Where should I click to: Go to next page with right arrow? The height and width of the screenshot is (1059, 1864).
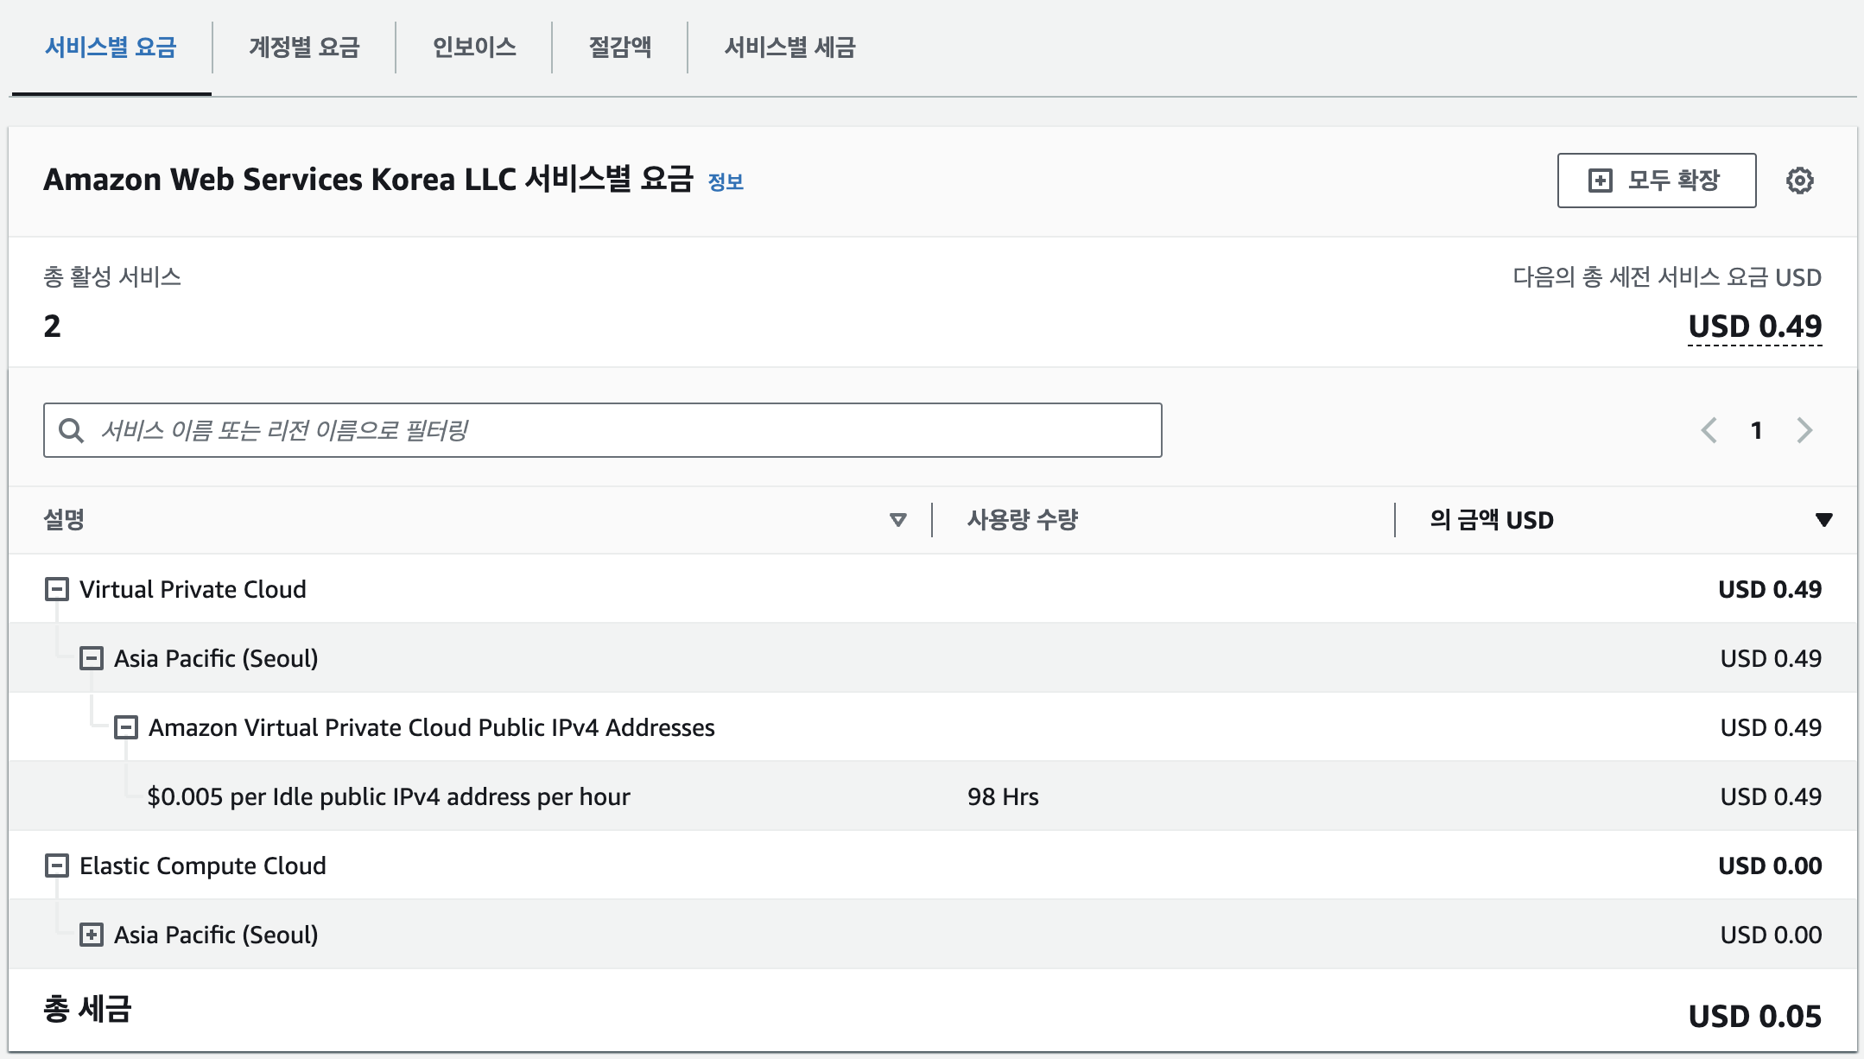[1804, 430]
